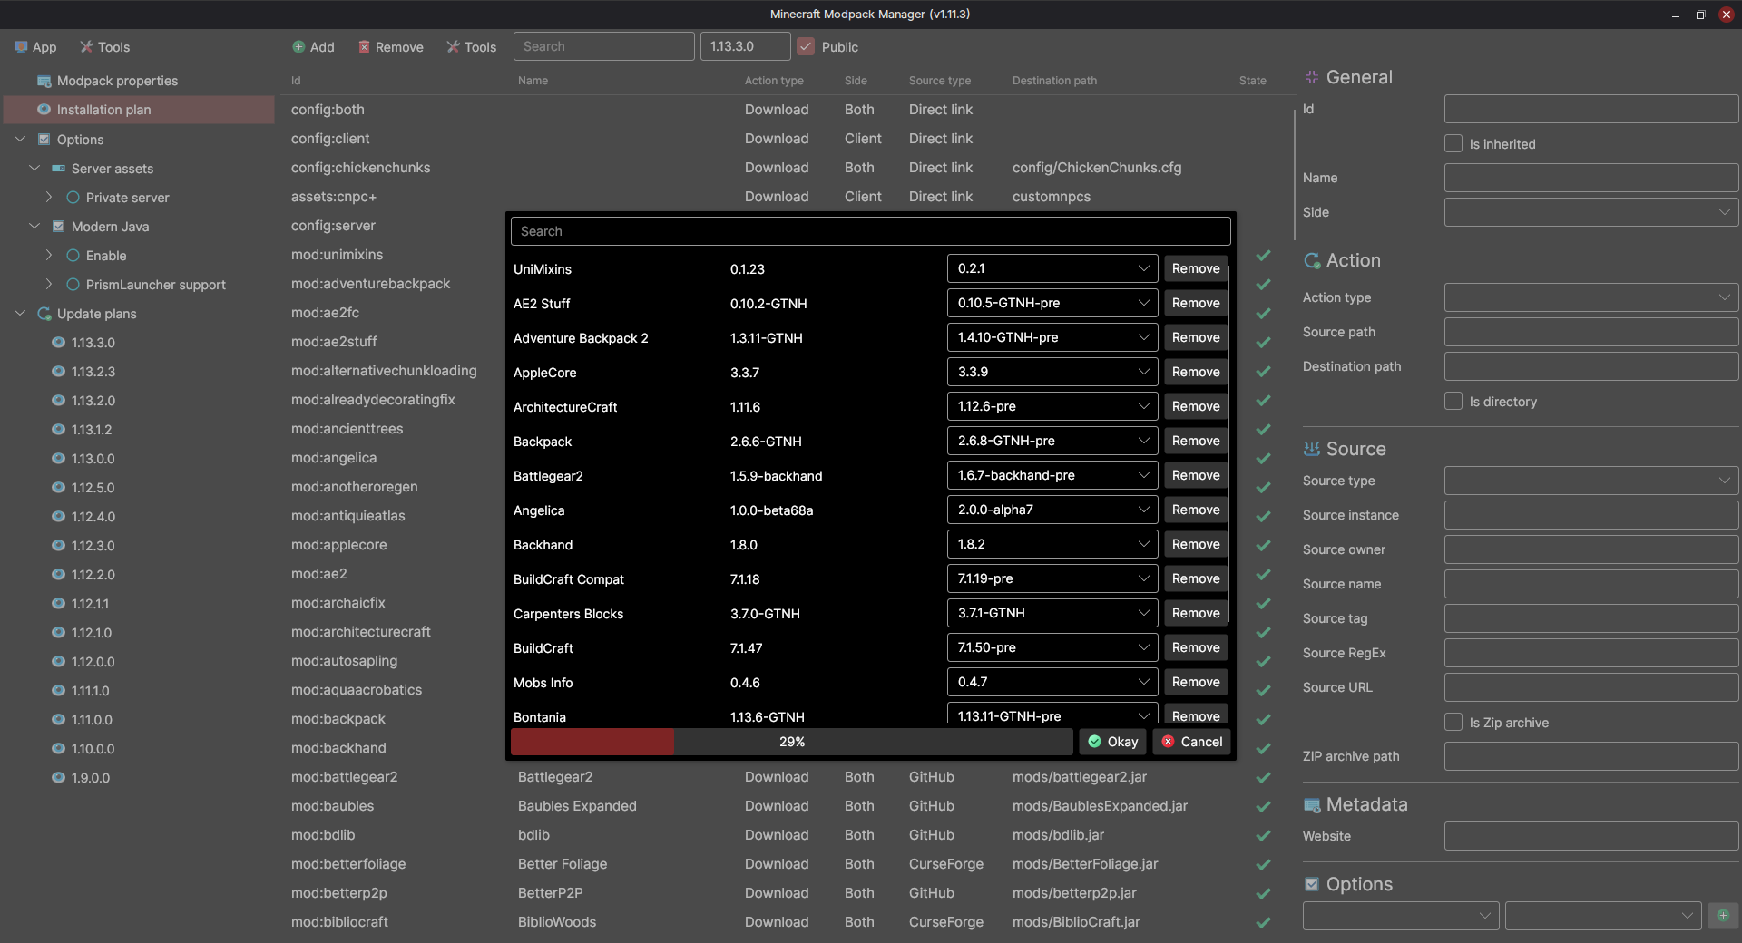Expand the Private server tree node
Image resolution: width=1742 pixels, height=943 pixels.
(x=49, y=198)
